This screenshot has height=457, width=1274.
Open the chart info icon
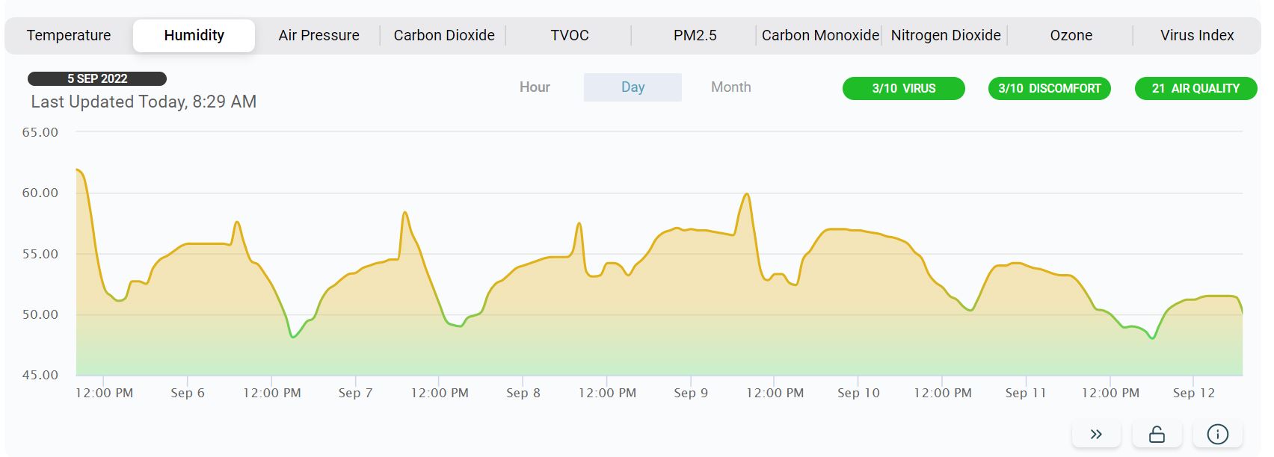click(x=1217, y=435)
